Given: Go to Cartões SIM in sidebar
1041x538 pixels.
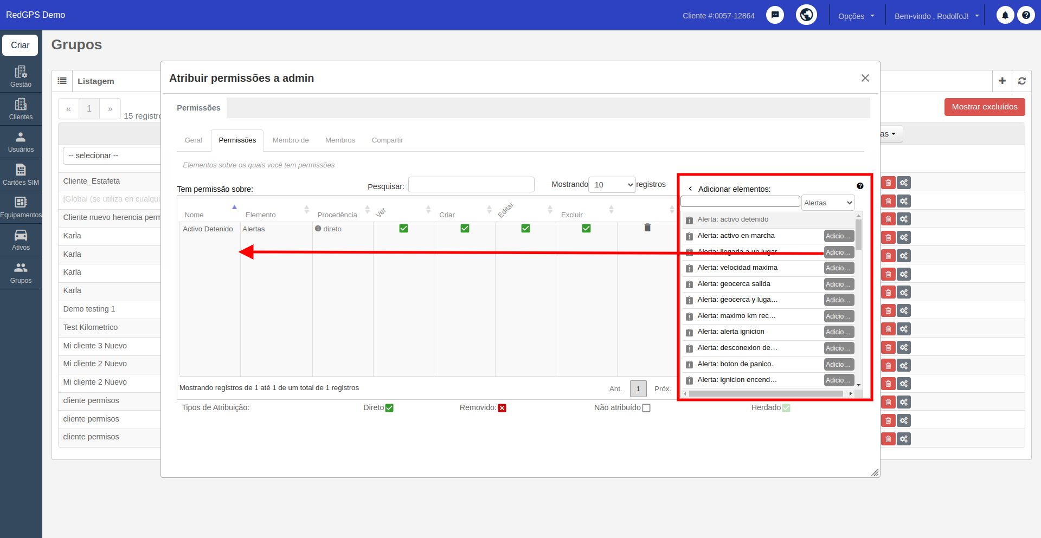Looking at the screenshot, I should pyautogui.click(x=21, y=174).
